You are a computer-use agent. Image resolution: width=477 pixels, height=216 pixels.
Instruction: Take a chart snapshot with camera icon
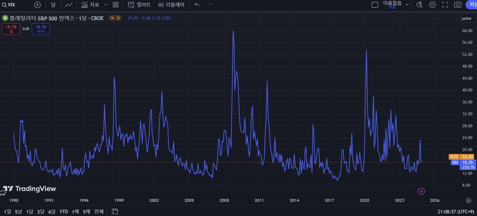click(458, 5)
